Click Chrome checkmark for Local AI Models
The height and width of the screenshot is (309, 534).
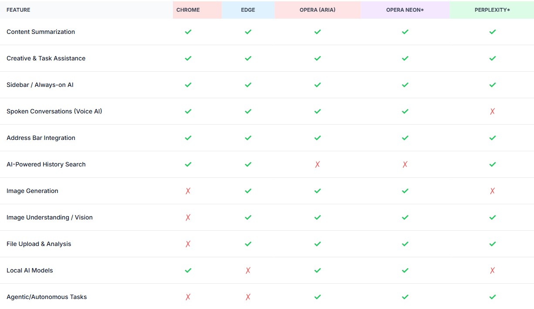point(188,270)
